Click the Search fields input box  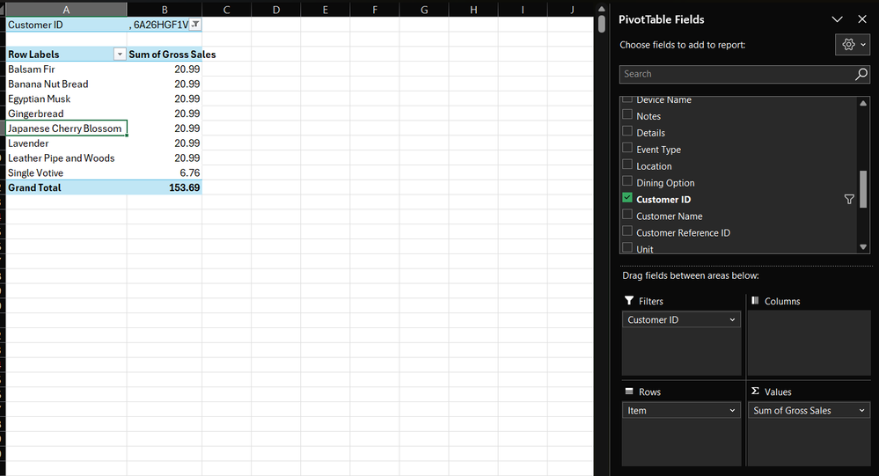735,74
